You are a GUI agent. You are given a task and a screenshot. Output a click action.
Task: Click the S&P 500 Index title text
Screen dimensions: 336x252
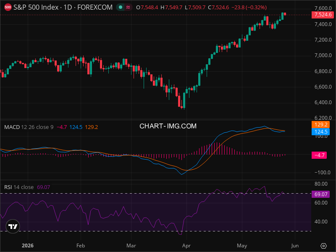coord(36,7)
